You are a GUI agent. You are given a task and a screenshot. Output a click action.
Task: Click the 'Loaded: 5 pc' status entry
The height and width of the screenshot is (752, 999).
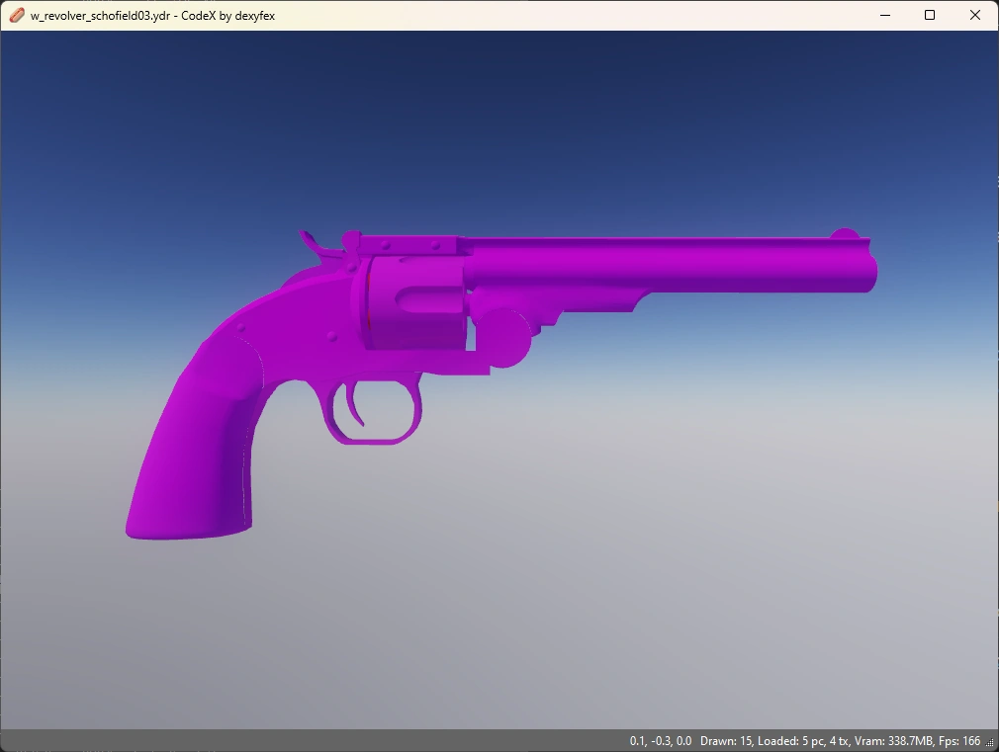pyautogui.click(x=791, y=741)
